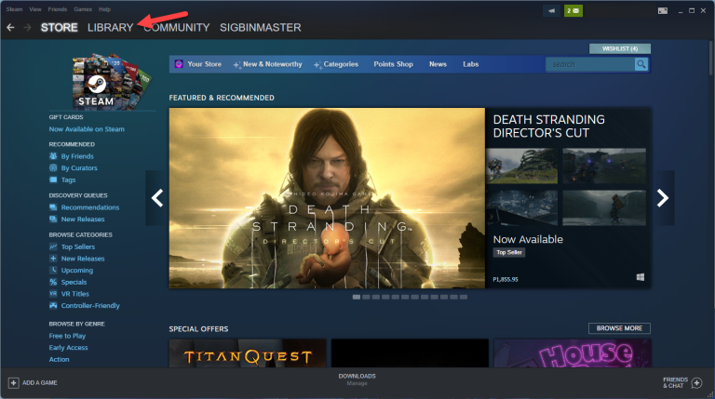This screenshot has width=715, height=399.
Task: Click the Tags icon
Action: 53,180
